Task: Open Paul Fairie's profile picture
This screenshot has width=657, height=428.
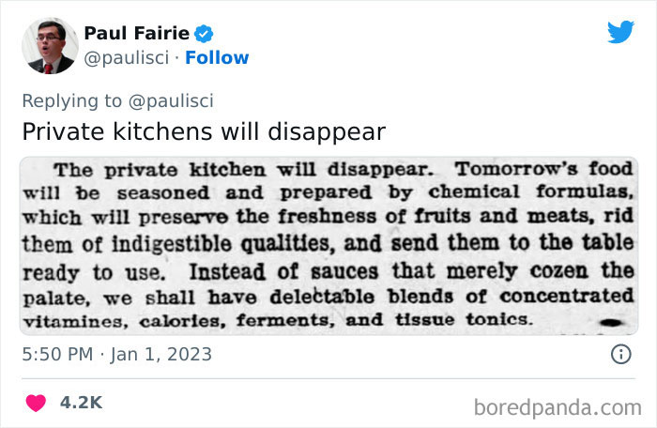Action: point(49,45)
